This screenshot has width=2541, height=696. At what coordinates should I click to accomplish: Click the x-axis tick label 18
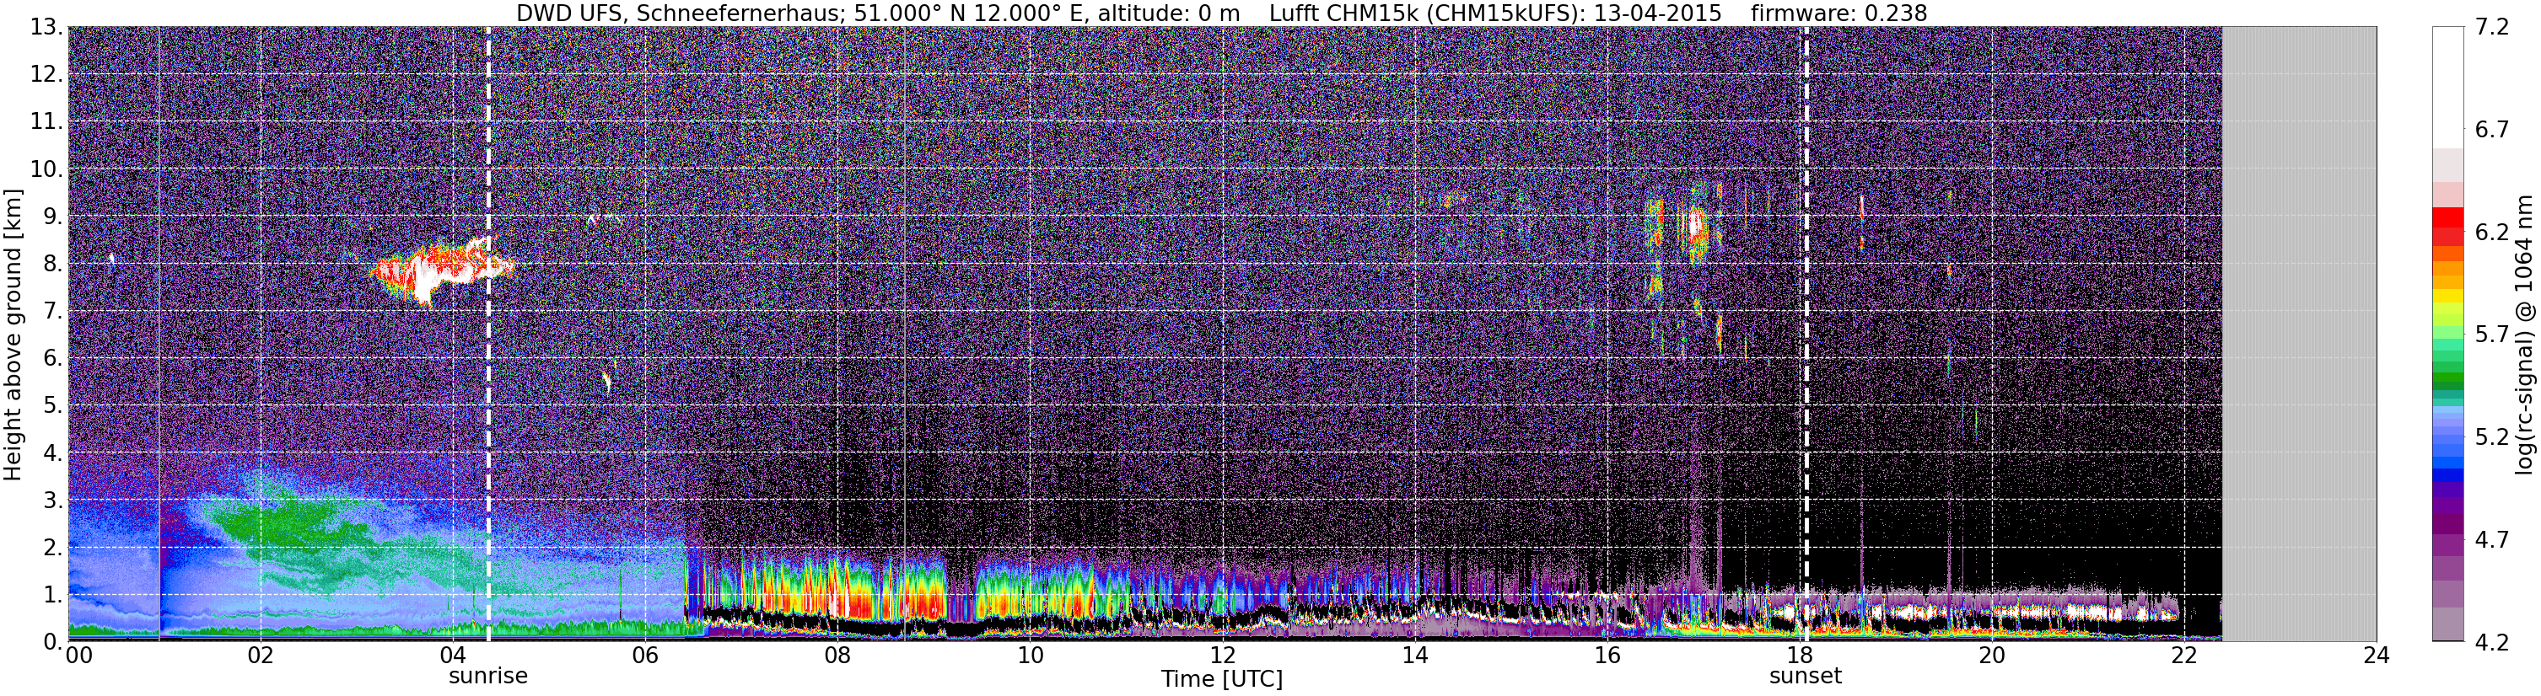coord(1799,656)
